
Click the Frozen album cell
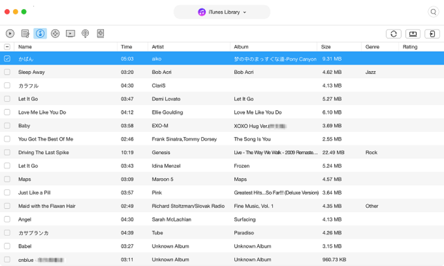tap(241, 166)
